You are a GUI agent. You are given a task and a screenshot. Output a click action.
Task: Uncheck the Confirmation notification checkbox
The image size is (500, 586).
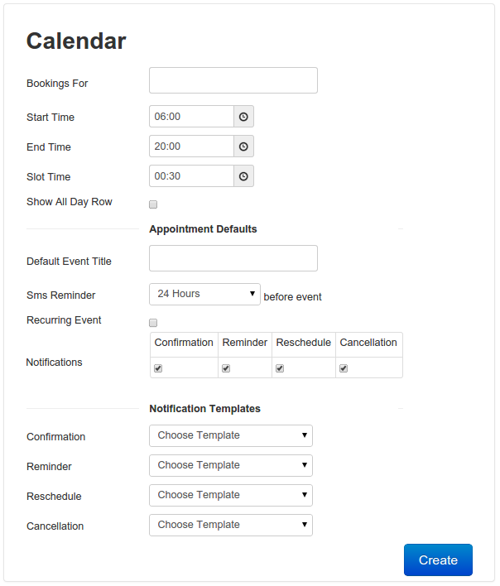click(158, 368)
